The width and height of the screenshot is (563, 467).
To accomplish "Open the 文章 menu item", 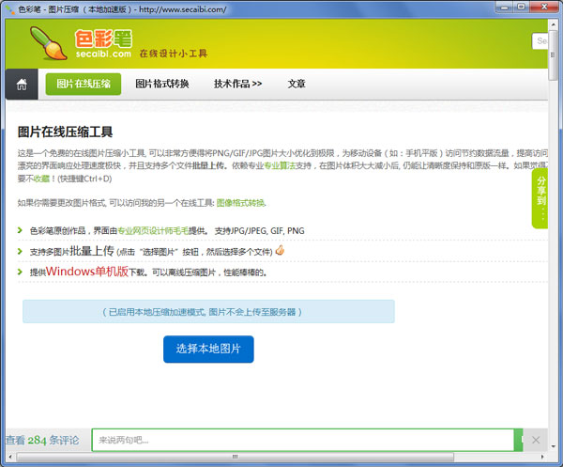I will [297, 84].
